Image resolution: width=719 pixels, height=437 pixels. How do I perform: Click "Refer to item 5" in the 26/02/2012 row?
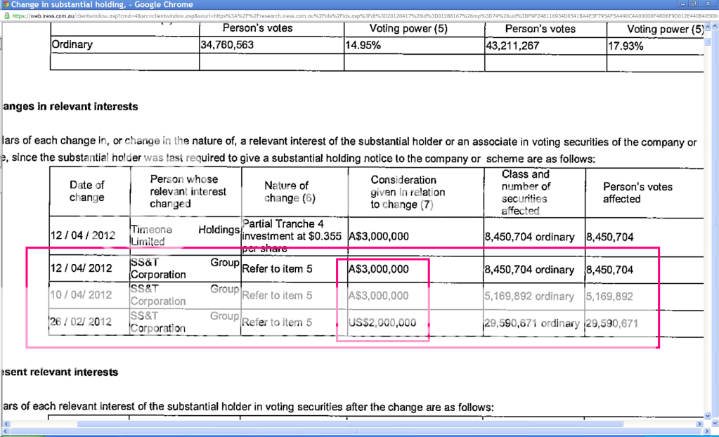[x=277, y=322]
